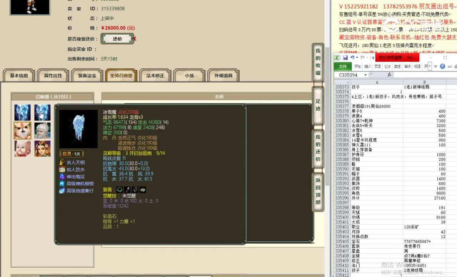Click the Insert Function fx icon
The width and height of the screenshot is (457, 277).
point(389,75)
